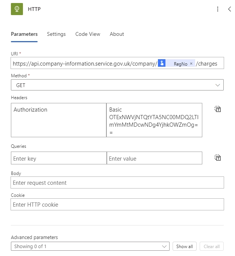Click the Show all button
The height and width of the screenshot is (256, 235).
[184, 246]
